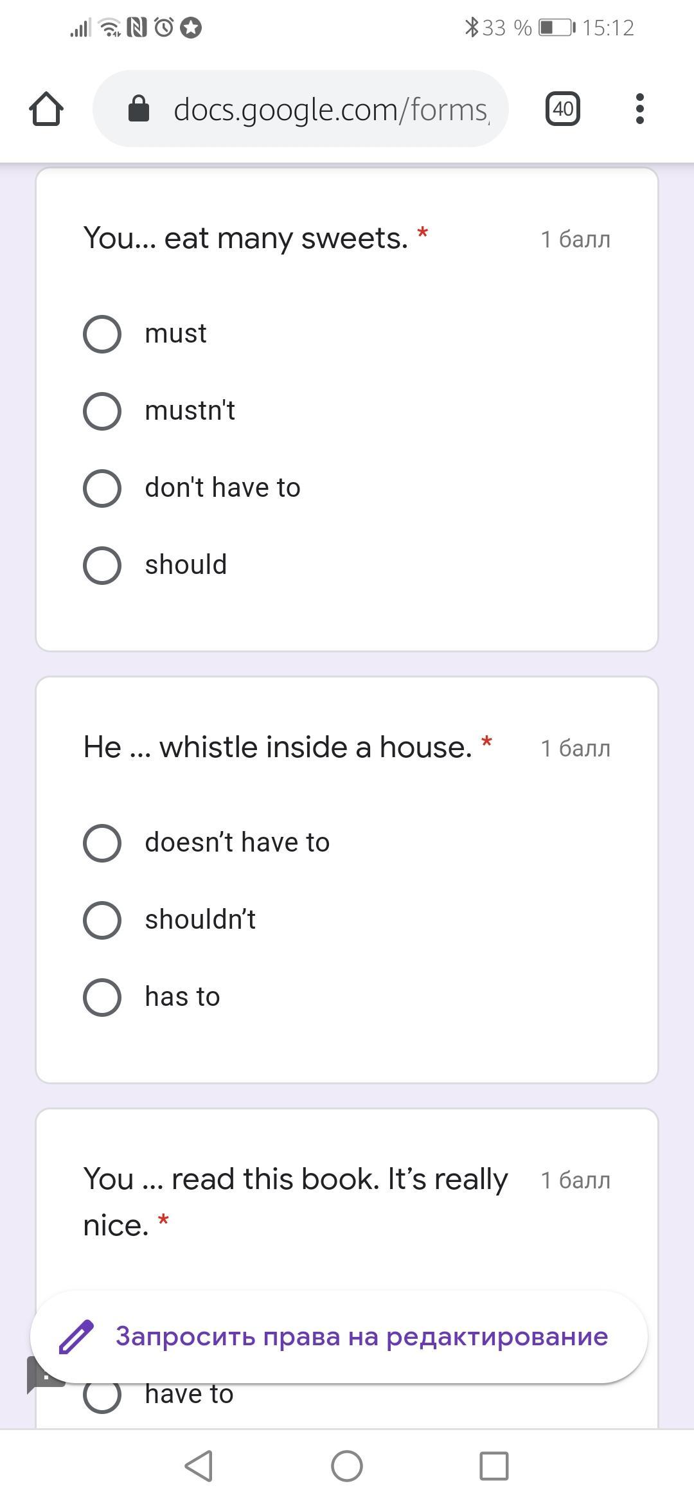The image size is (694, 1504).
Task: Pick the "should" radio button
Action: [x=102, y=566]
